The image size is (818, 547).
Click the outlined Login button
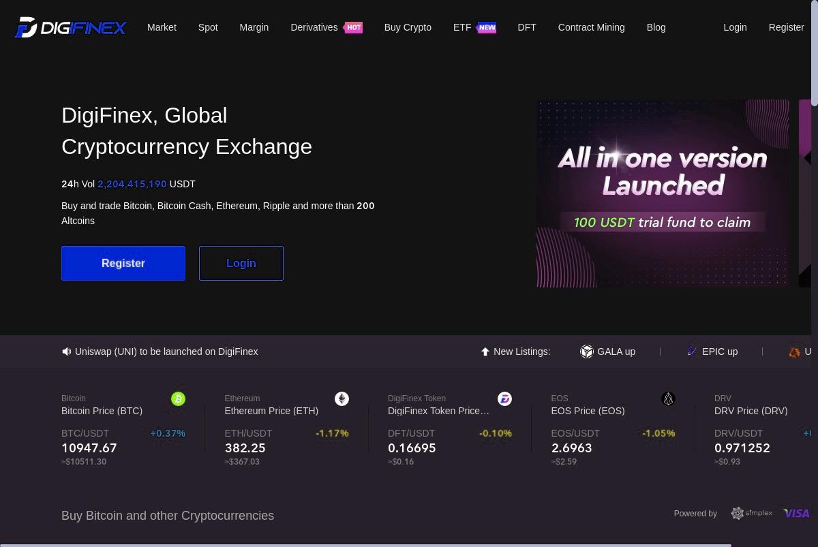tap(241, 263)
